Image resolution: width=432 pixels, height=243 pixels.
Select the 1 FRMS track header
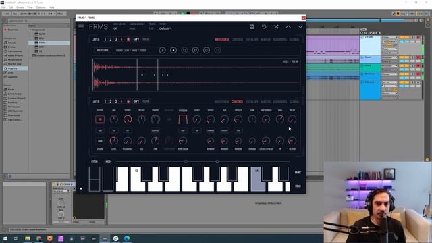pyautogui.click(x=370, y=45)
